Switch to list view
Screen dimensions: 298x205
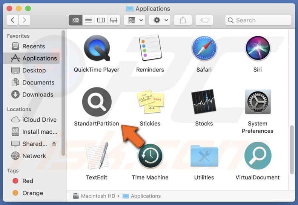[88, 20]
